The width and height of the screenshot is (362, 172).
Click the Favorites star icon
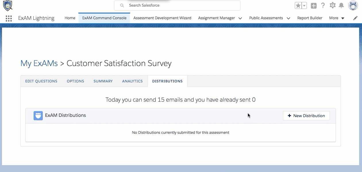click(298, 5)
